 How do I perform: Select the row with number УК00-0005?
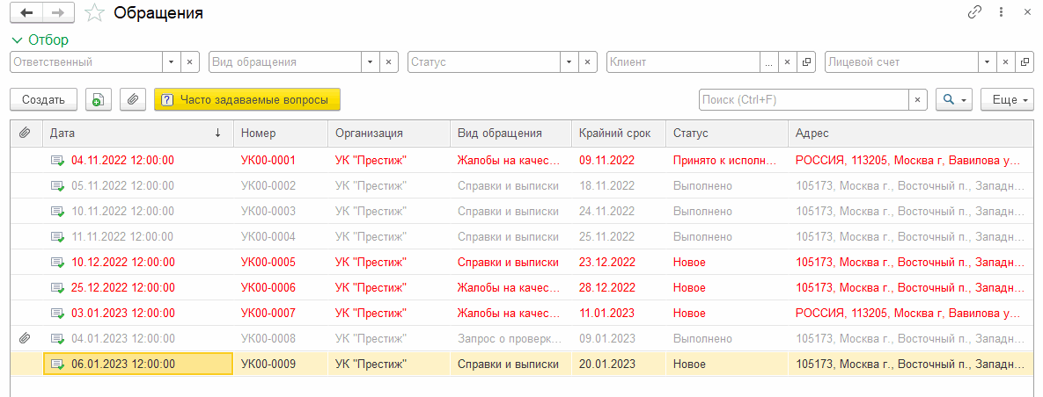[268, 262]
